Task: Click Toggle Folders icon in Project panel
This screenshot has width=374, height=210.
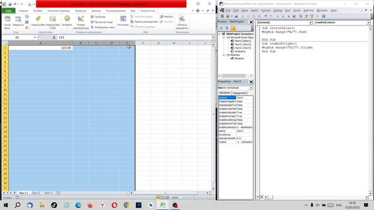Action: [x=233, y=28]
